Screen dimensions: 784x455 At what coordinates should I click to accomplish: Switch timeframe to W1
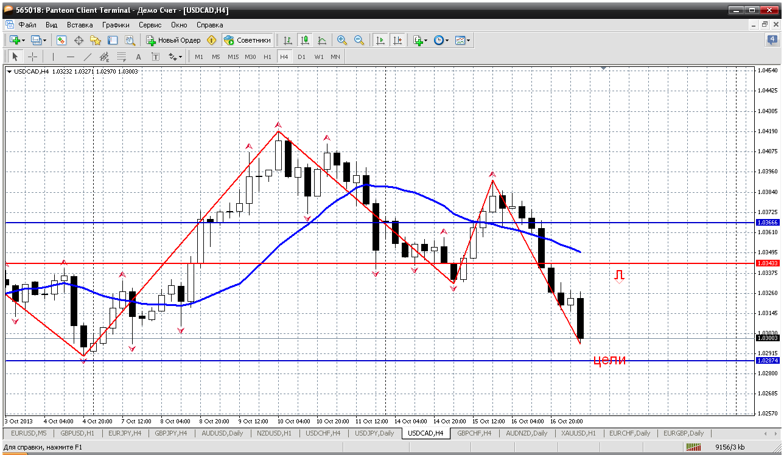(x=319, y=57)
